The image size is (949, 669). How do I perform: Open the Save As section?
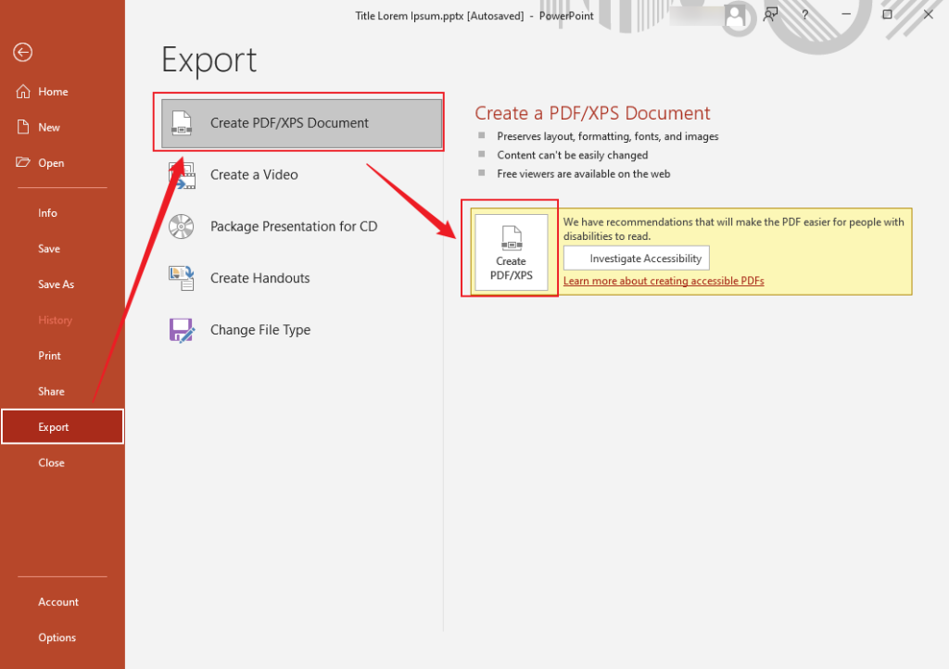56,284
